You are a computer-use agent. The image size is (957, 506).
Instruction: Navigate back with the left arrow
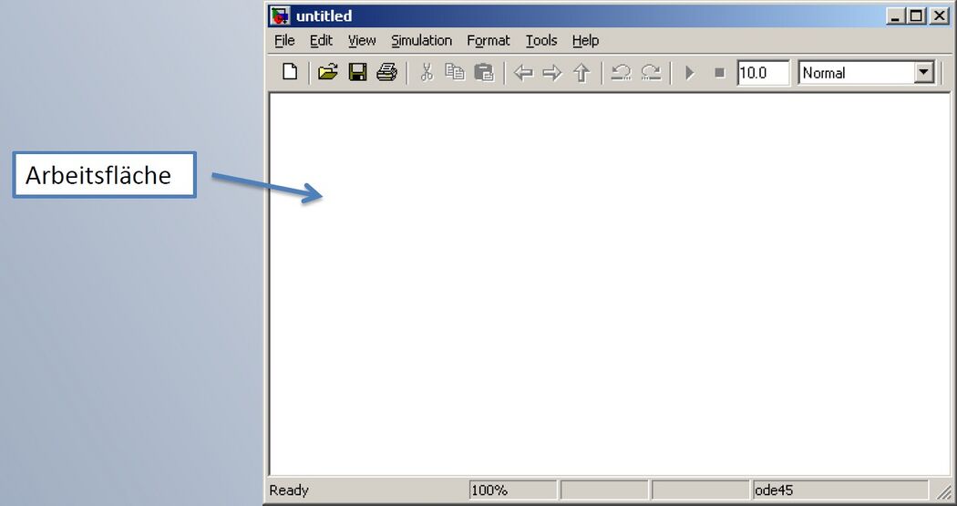[x=523, y=73]
